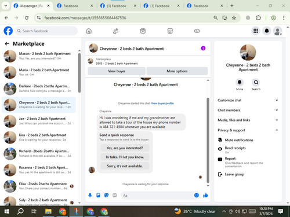Click the conversation list scrollbar
Image resolution: width=290 pixels, height=217 pixels.
click(79, 73)
